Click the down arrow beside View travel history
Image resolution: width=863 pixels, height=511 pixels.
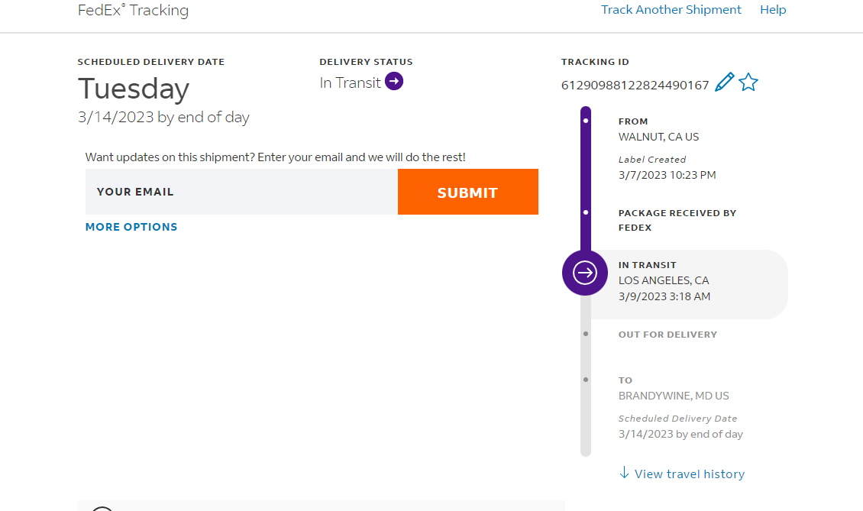coord(624,473)
